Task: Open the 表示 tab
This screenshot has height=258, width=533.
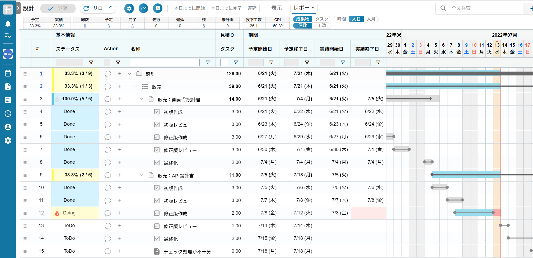Action: pos(276,8)
